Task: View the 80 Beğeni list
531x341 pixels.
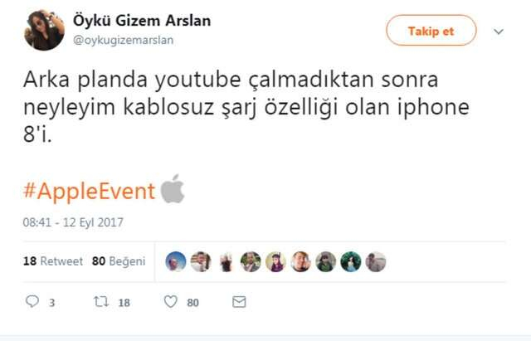Action: click(119, 261)
